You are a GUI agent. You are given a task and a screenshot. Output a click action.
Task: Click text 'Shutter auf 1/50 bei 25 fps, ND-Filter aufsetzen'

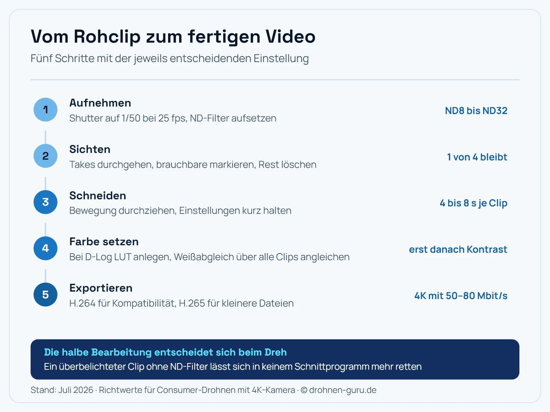pyautogui.click(x=173, y=118)
